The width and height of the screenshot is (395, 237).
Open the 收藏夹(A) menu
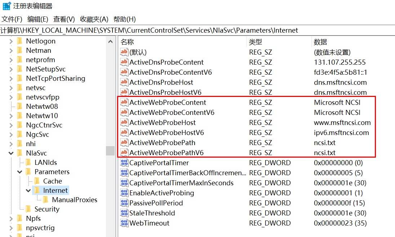(x=94, y=19)
